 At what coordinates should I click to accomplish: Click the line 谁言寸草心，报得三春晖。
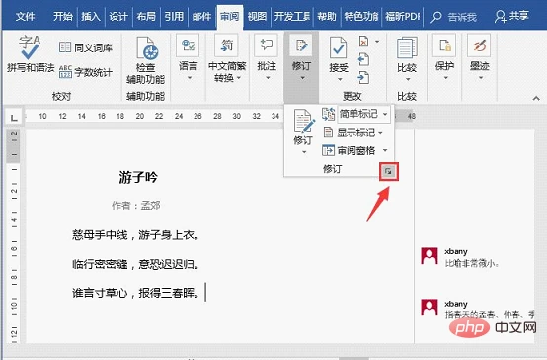click(136, 293)
